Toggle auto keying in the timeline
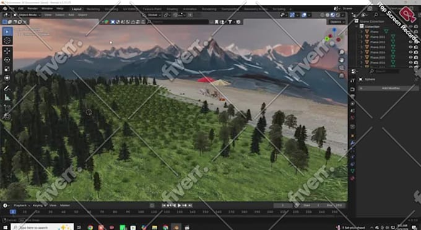This screenshot has height=230, width=421. (x=152, y=205)
